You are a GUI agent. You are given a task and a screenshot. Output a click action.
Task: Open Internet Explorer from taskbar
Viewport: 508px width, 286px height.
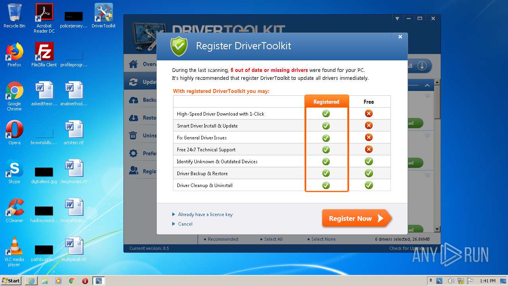31,281
